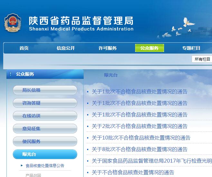Open the 2017年飞行检查 notice link
Image resolution: width=212 pixels, height=177 pixels.
(x=152, y=161)
